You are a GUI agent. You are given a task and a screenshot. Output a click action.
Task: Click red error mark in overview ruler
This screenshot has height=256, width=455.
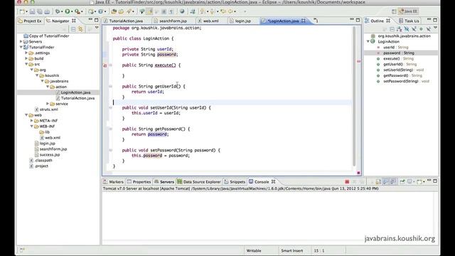[358, 61]
